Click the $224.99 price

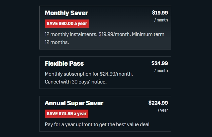coord(158,103)
